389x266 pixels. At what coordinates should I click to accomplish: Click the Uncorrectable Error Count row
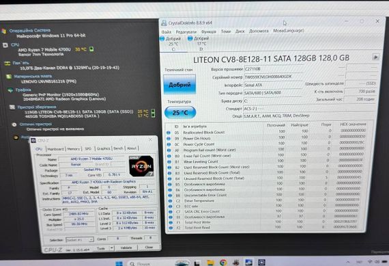[266, 195]
